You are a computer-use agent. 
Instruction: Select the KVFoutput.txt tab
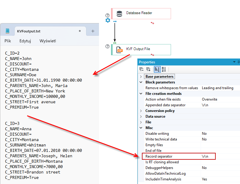(50, 31)
